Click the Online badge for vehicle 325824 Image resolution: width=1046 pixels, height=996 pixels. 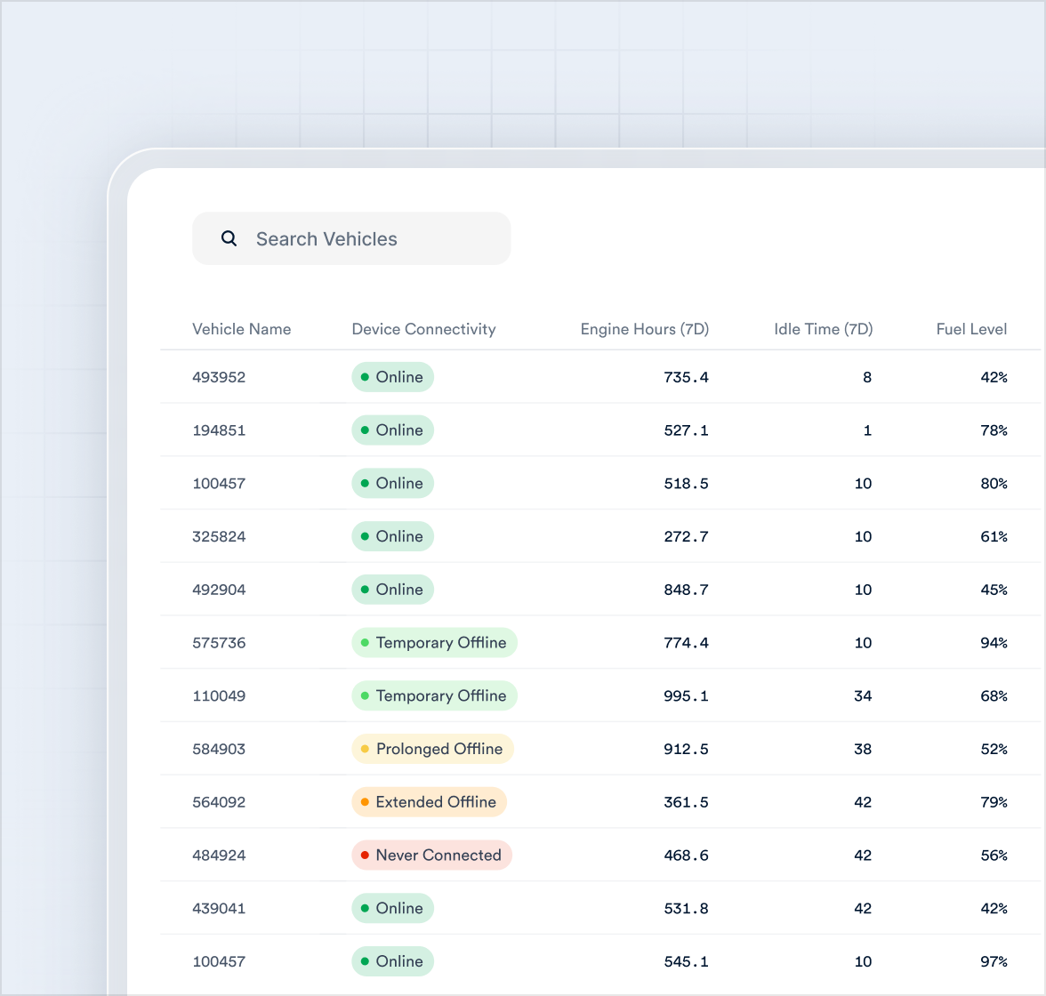click(x=393, y=536)
